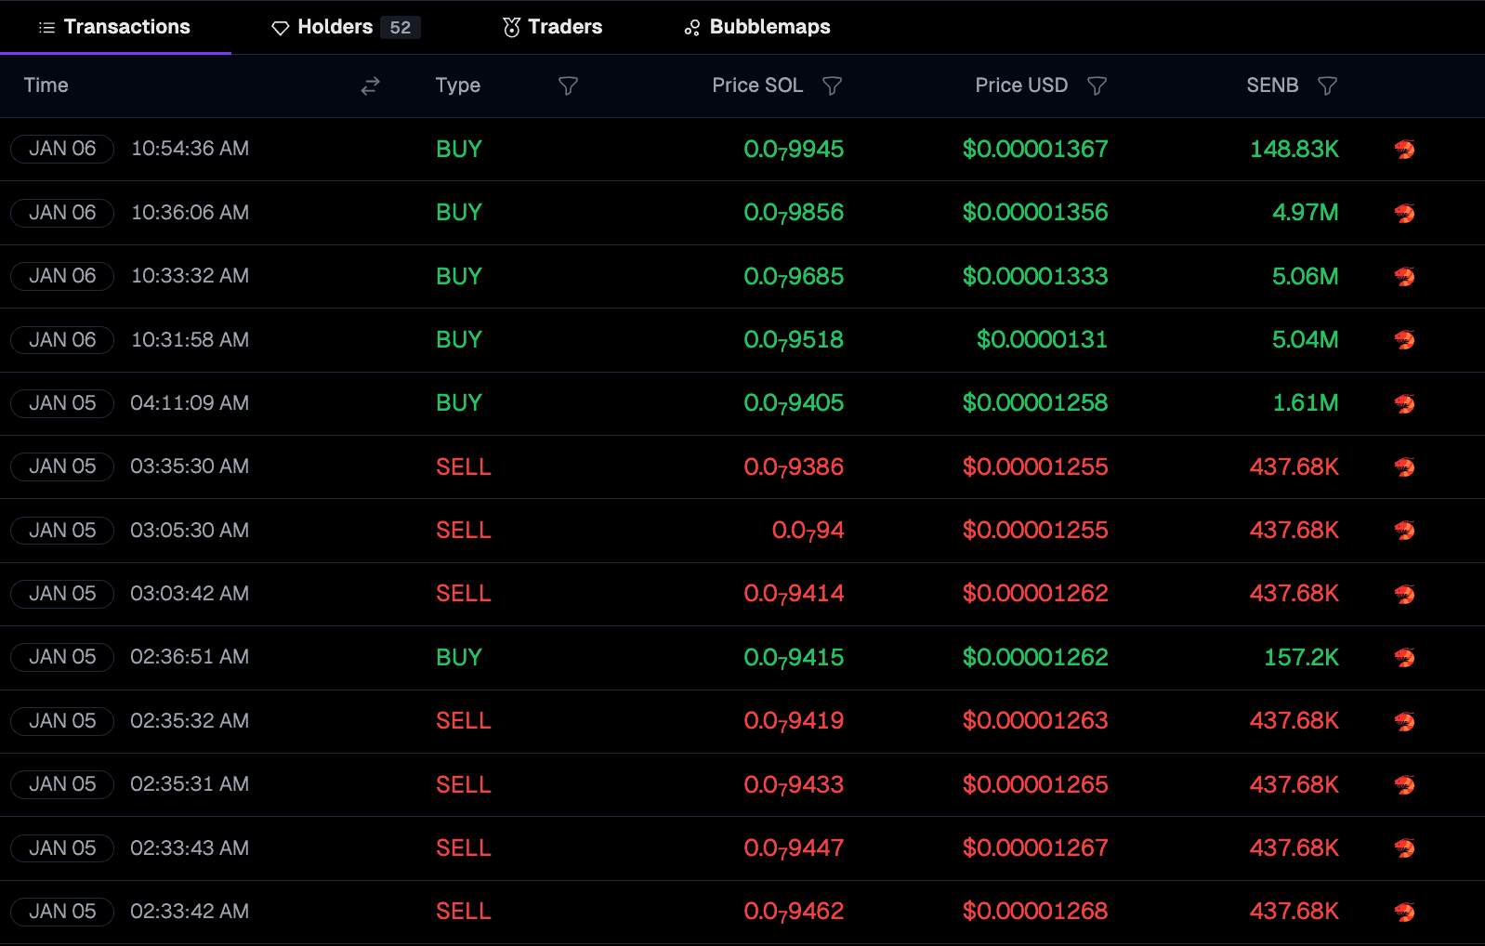Click shrimp icon on 03:05:30 AM row
The height and width of the screenshot is (946, 1485).
(1404, 531)
